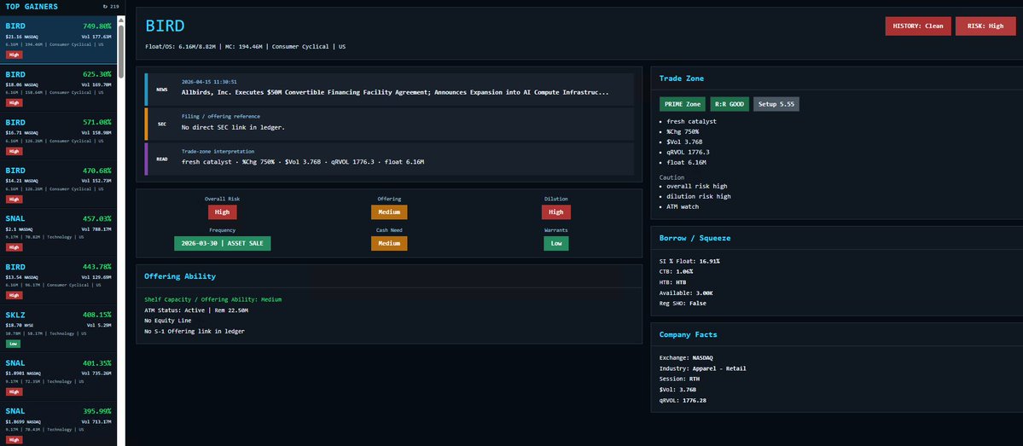Image resolution: width=1023 pixels, height=446 pixels.
Task: Select BIRD card showing 443.78%
Action: (x=58, y=281)
